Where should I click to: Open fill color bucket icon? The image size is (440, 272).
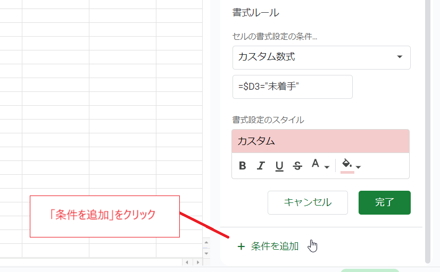point(347,166)
